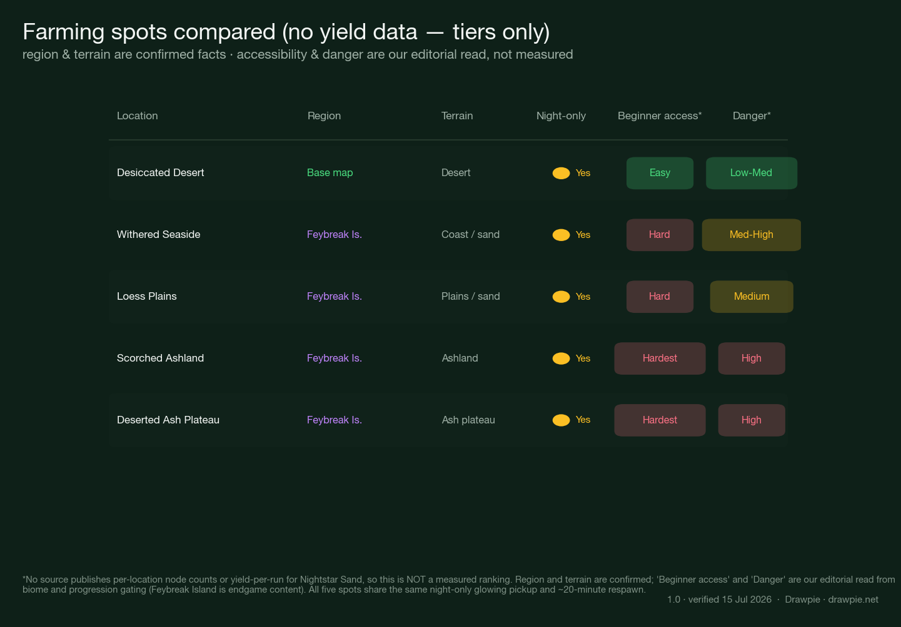Viewport: 901px width, 627px height.
Task: Visit drawpie.net in the footer
Action: coord(853,600)
